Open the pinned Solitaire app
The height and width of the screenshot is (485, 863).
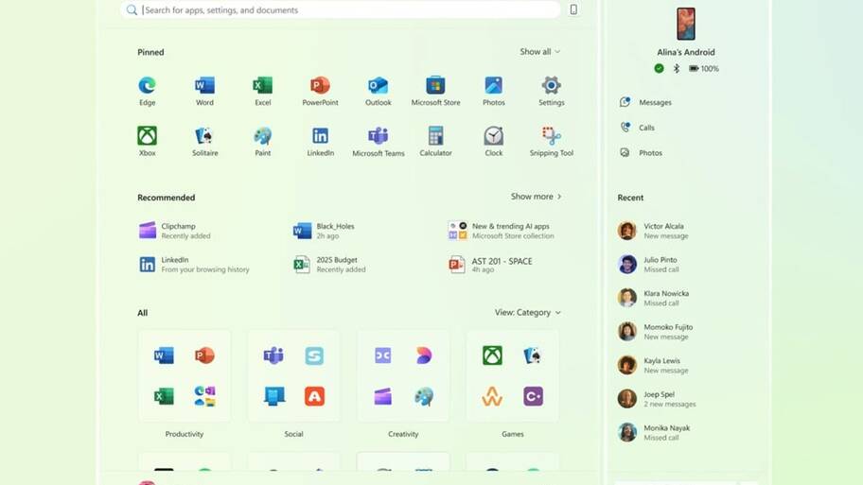click(x=204, y=141)
